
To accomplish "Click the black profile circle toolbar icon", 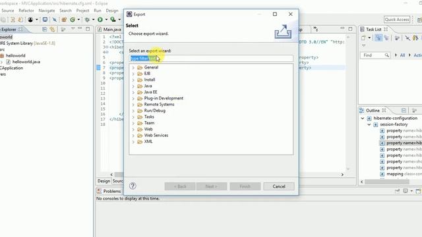I will tap(30, 20).
